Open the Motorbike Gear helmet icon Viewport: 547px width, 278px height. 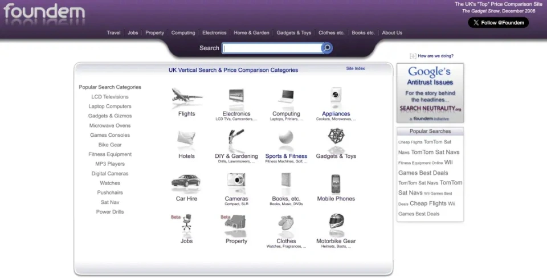tap(336, 223)
